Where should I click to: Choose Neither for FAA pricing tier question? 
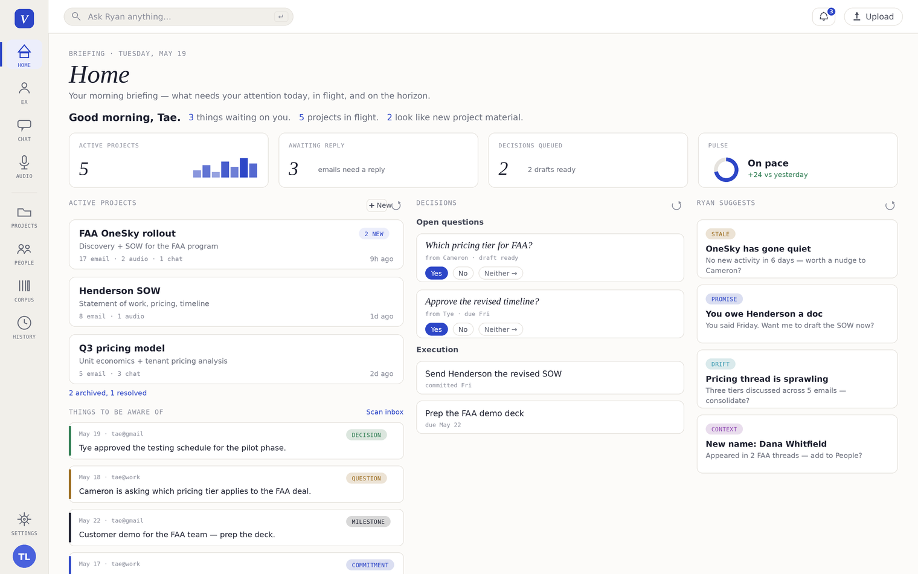point(501,273)
